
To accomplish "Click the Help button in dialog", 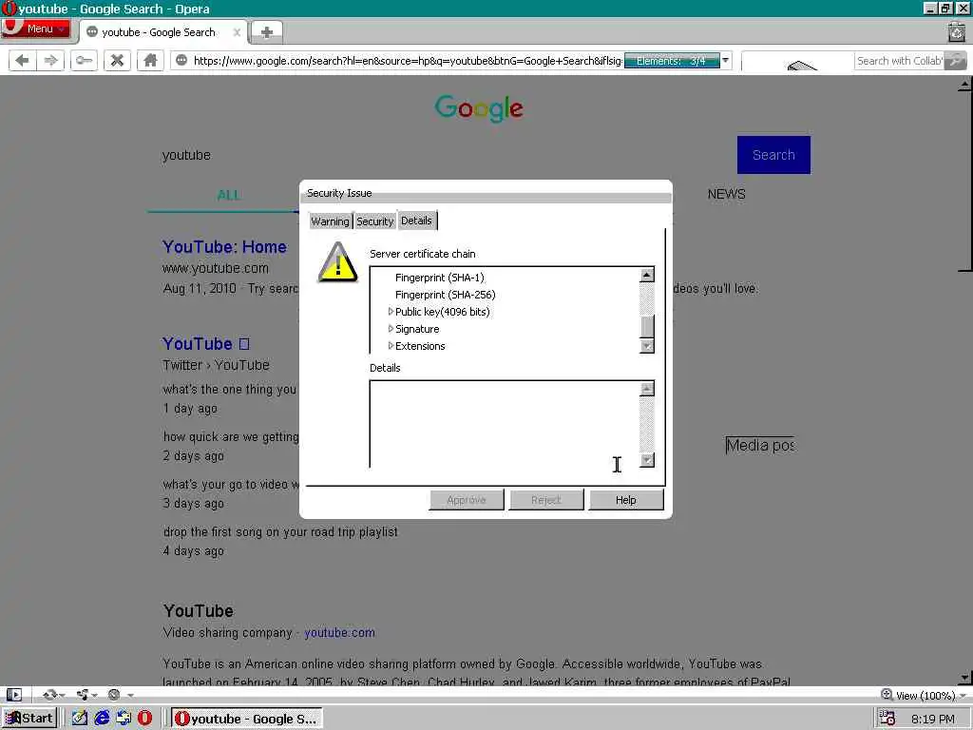I will tap(625, 500).
